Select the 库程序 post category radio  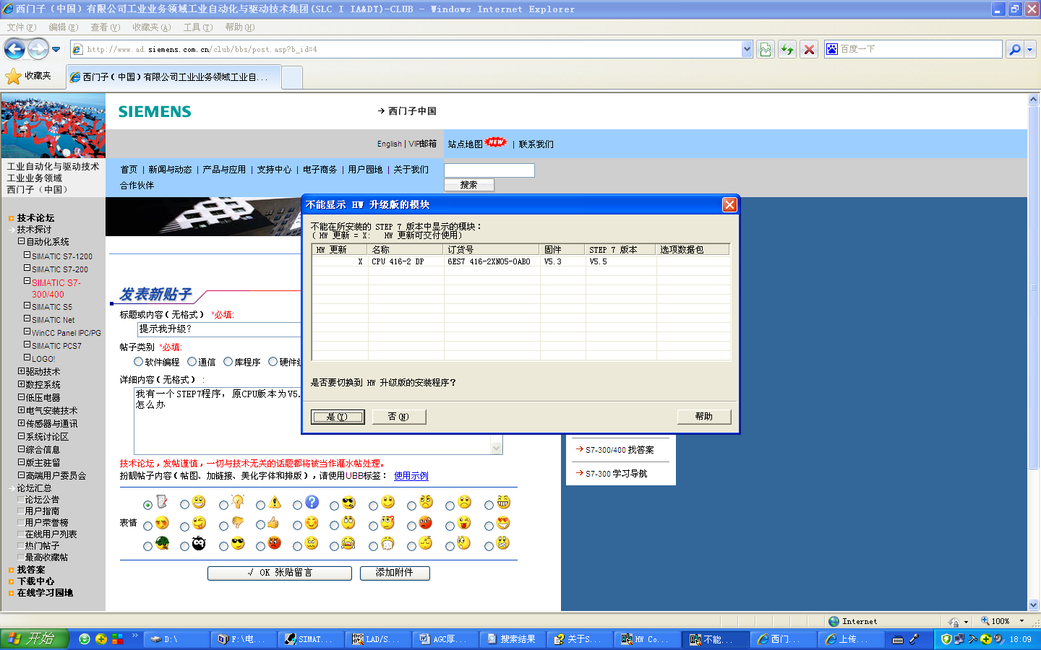[228, 362]
